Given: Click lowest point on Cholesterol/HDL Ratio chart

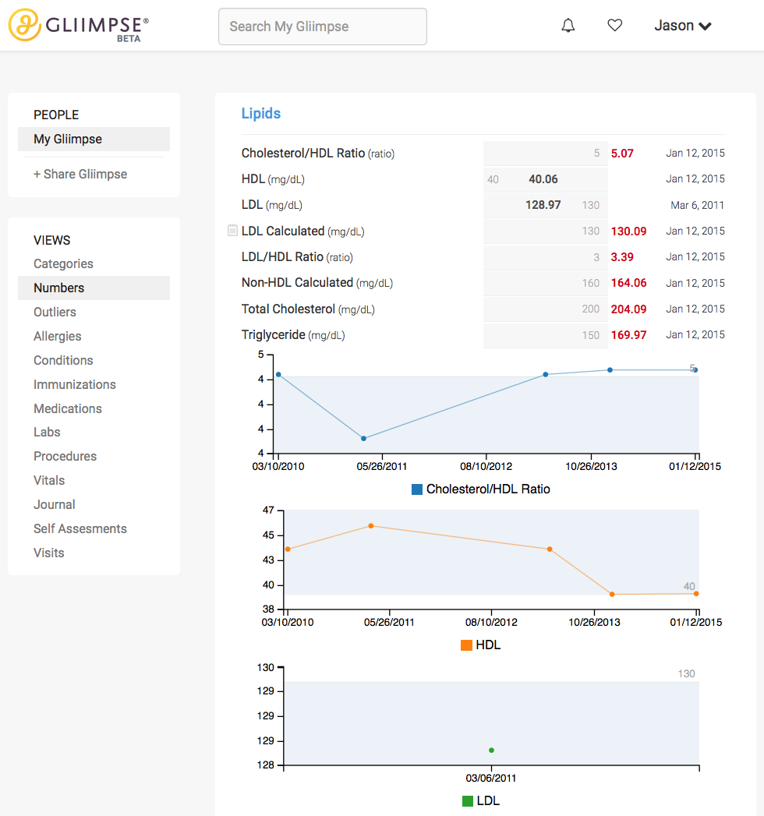Looking at the screenshot, I should click(x=363, y=438).
